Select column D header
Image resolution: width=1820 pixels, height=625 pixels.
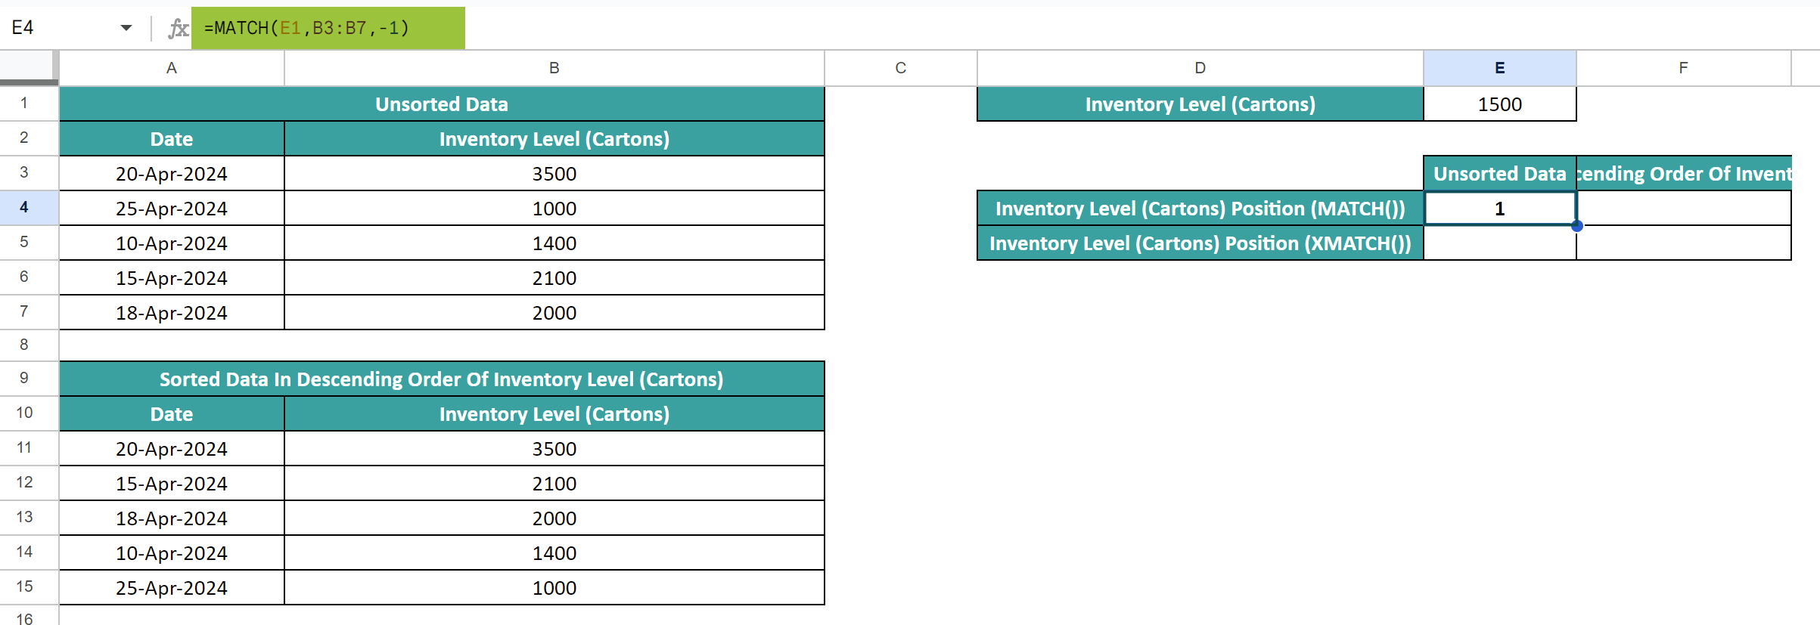click(1200, 68)
